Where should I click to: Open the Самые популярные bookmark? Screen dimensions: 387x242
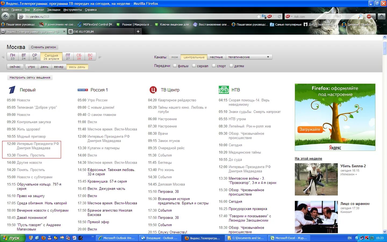286,24
